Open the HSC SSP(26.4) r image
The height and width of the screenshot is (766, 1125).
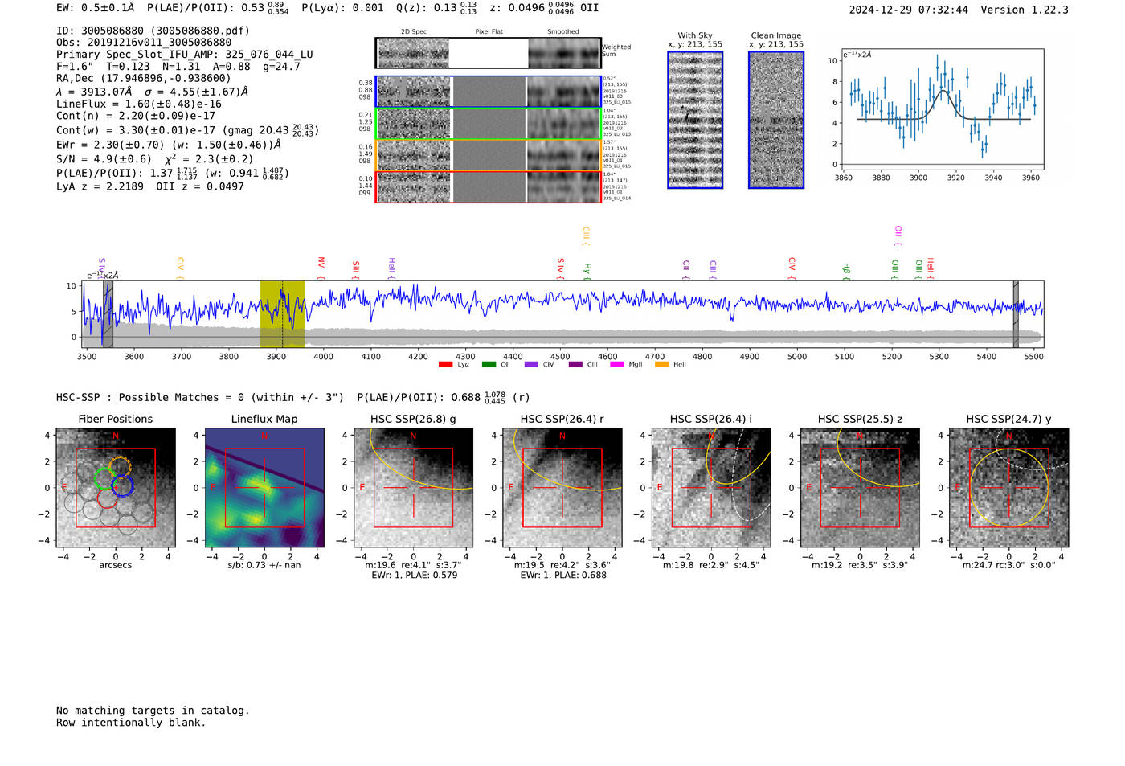(x=562, y=488)
